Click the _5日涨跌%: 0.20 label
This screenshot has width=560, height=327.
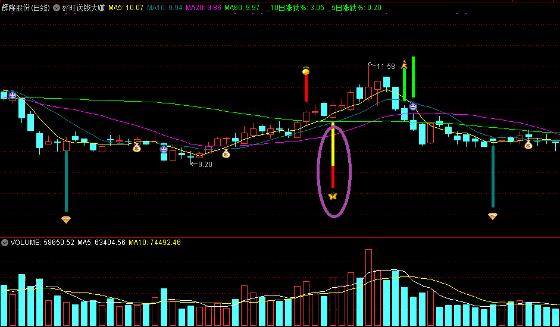pyautogui.click(x=354, y=8)
